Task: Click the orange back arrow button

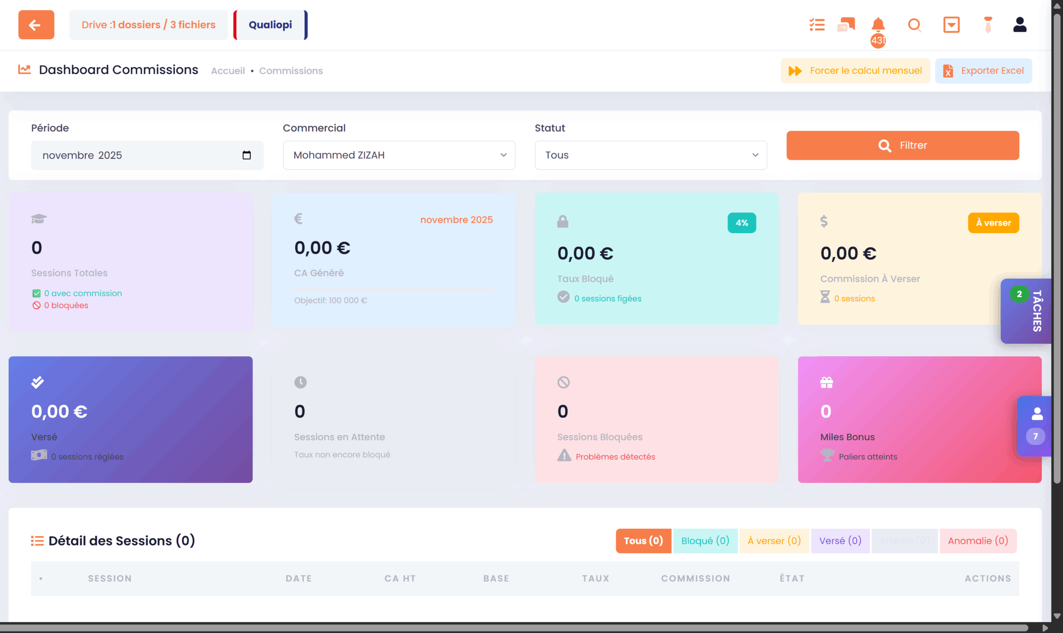Action: [36, 25]
